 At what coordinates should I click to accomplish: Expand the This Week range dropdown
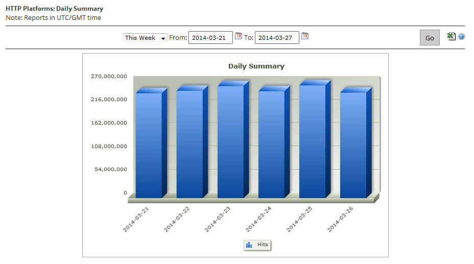click(x=145, y=38)
